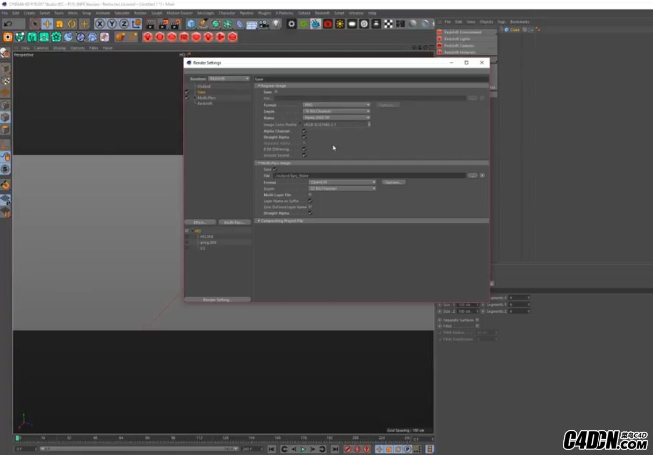Click the first red Redshift icon in second row

[148, 37]
